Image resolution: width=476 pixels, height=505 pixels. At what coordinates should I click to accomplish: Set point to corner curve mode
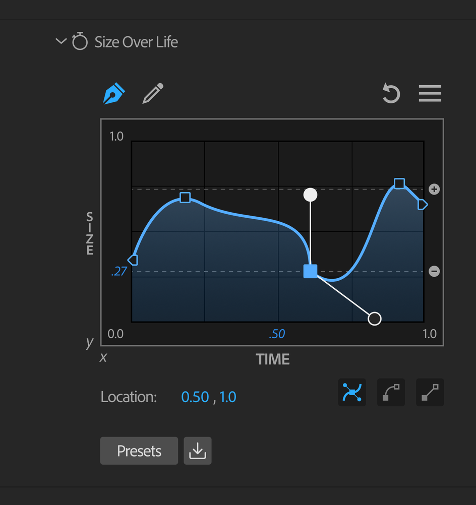coord(391,392)
